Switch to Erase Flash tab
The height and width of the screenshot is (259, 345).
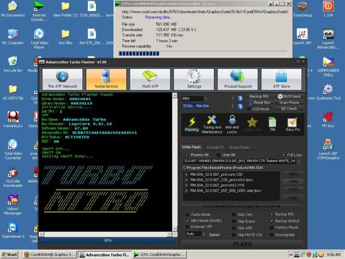click(x=239, y=147)
